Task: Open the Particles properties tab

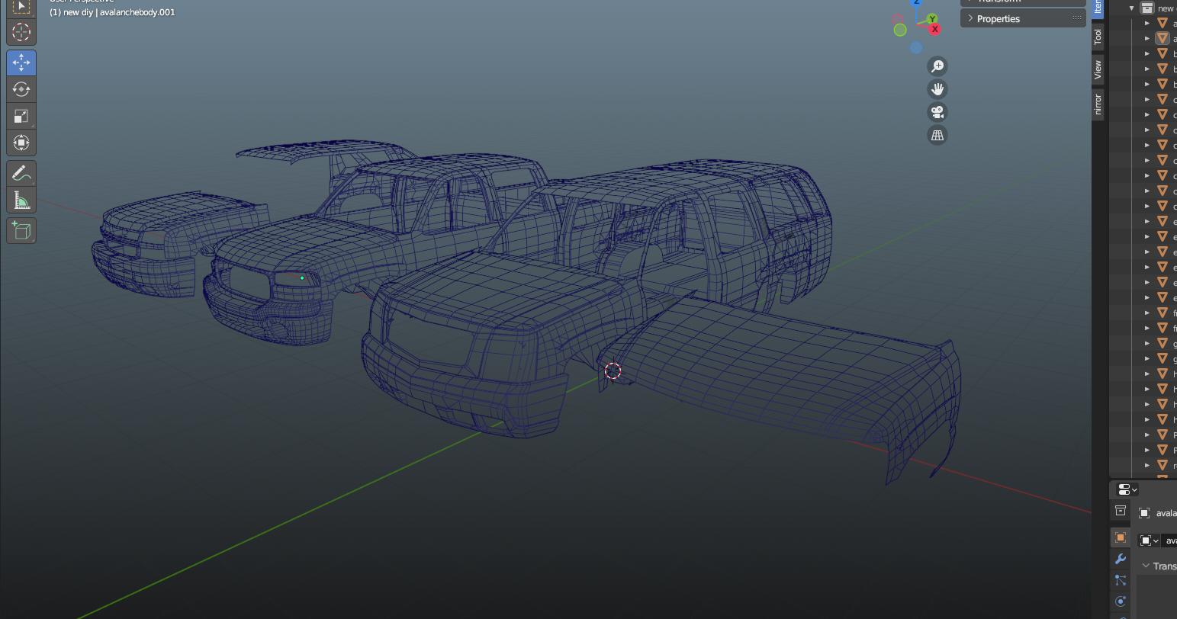Action: coord(1121,580)
